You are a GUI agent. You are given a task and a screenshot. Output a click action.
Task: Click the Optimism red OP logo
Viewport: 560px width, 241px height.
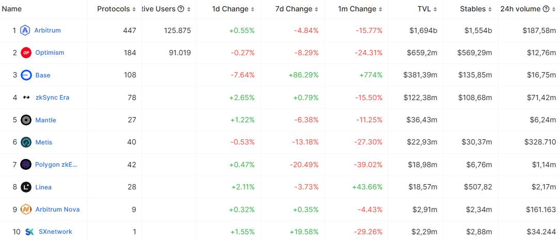coord(26,53)
